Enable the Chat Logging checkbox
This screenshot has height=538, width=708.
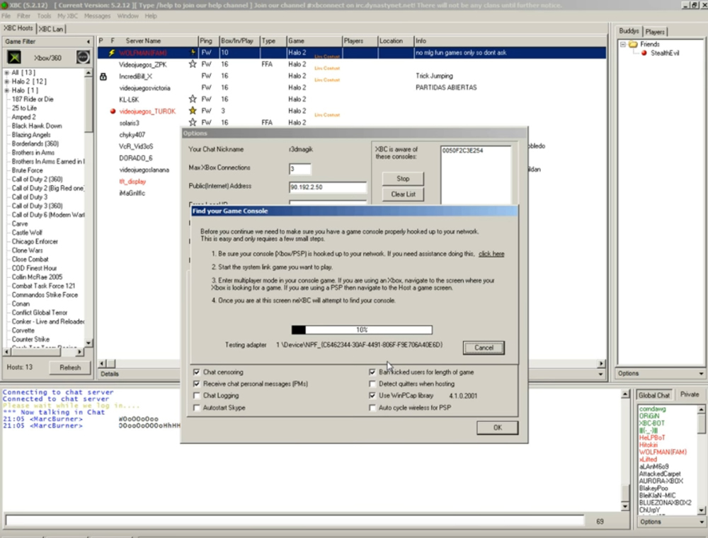pyautogui.click(x=196, y=395)
